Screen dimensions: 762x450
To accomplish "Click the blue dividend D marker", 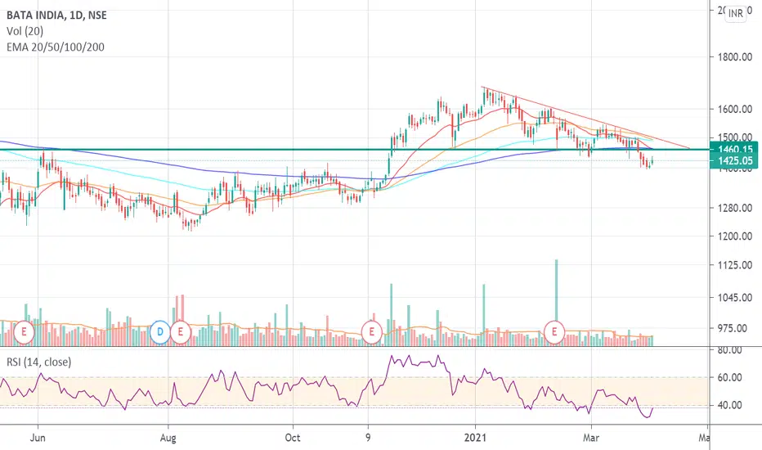I will 160,332.
